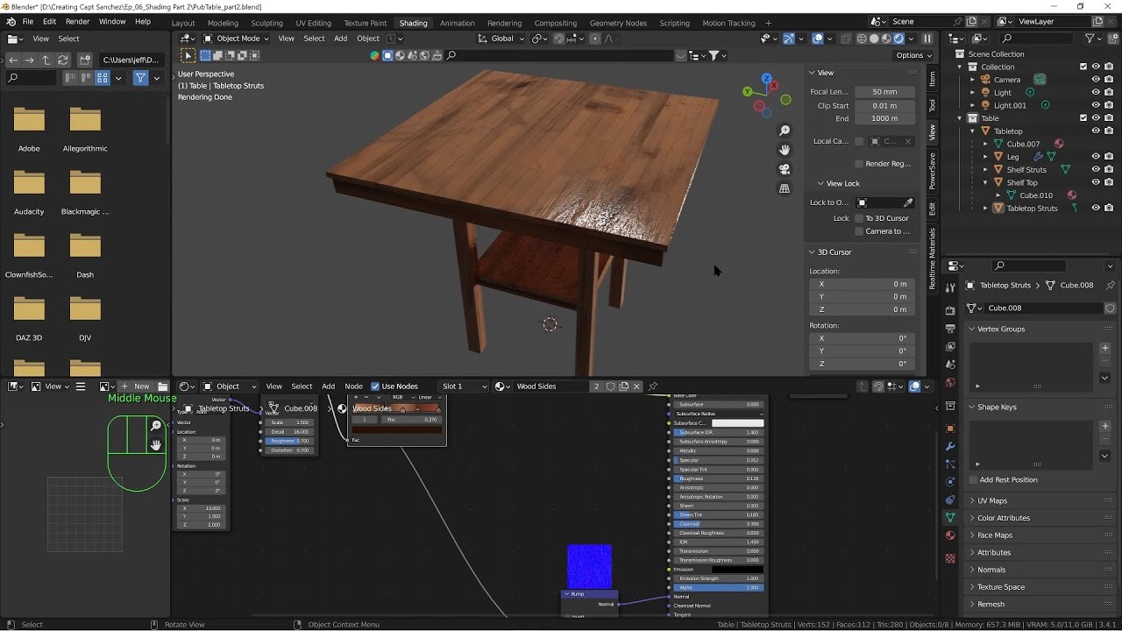Open the Modifiers wrench properties tab
Image resolution: width=1122 pixels, height=631 pixels.
[x=950, y=446]
